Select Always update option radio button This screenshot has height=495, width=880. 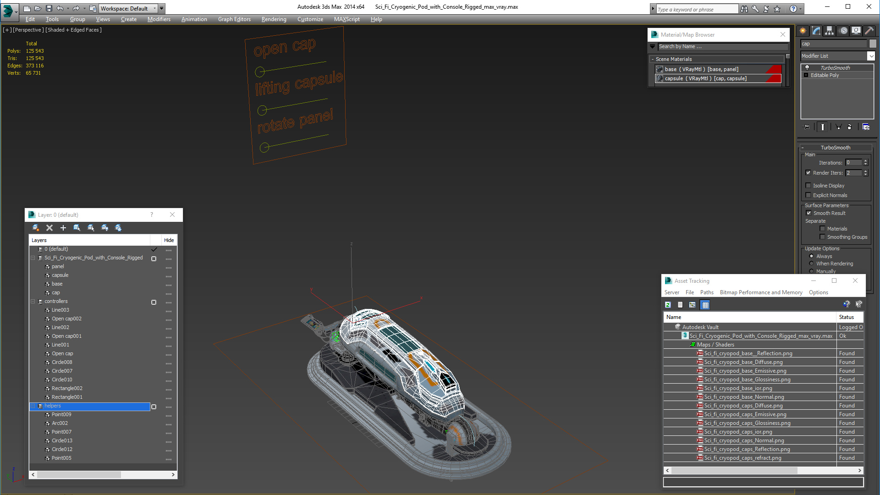pyautogui.click(x=812, y=256)
